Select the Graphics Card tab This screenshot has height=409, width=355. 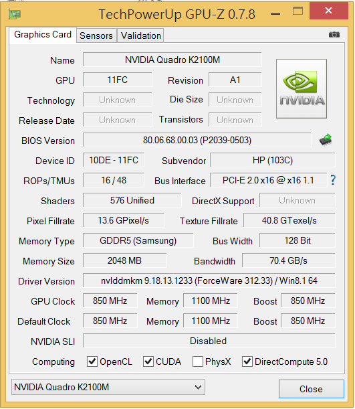[x=43, y=34]
